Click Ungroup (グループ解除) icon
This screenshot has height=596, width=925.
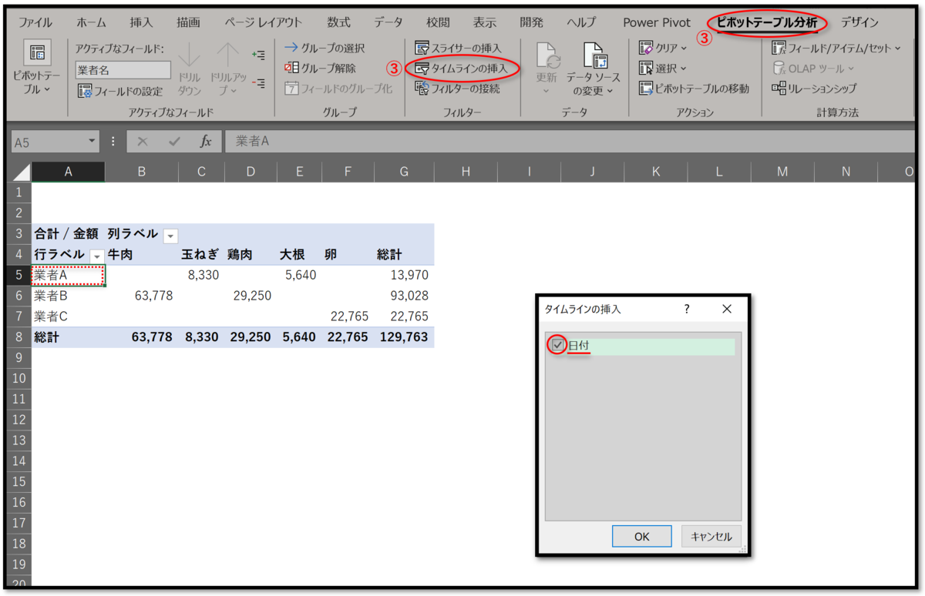coord(291,69)
